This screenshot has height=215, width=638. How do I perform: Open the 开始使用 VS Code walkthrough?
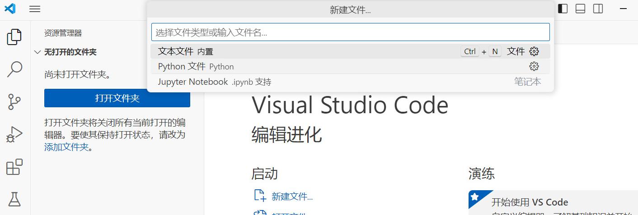[x=553, y=202]
